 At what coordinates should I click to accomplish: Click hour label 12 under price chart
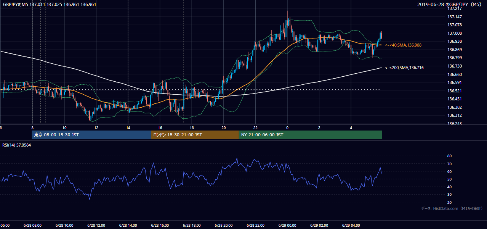[x=96, y=128]
